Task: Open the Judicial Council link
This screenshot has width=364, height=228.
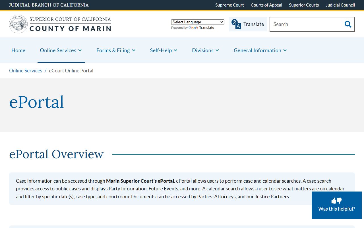Action: [x=340, y=5]
